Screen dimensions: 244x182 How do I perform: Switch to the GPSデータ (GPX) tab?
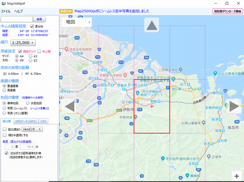pyautogui.click(x=26, y=121)
